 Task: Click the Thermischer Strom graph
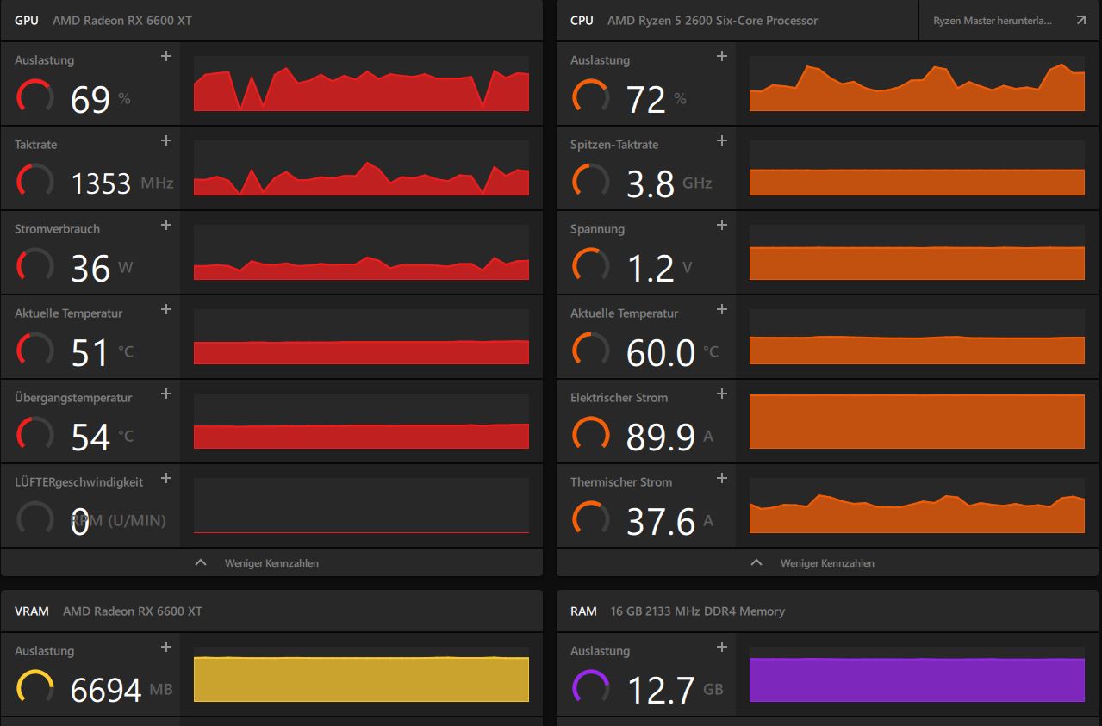click(x=917, y=506)
